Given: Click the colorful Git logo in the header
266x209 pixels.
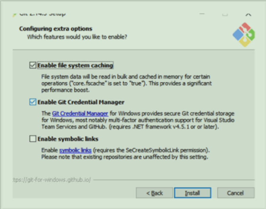Looking at the screenshot, I should pyautogui.click(x=244, y=35).
